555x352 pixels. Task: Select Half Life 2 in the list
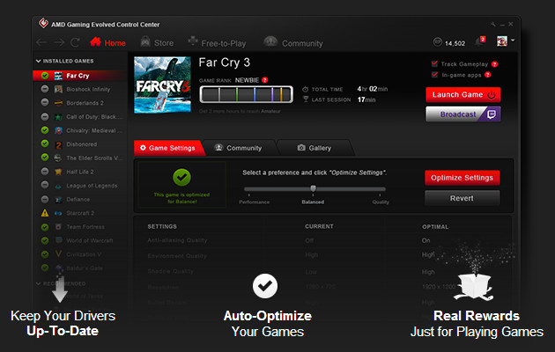[80, 172]
